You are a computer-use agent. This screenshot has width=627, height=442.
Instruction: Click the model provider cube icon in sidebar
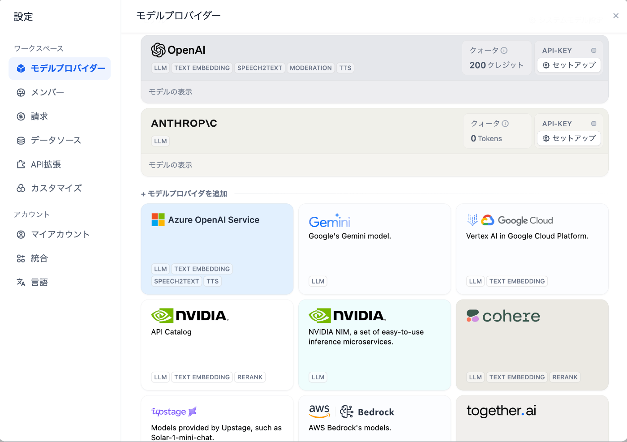click(21, 69)
